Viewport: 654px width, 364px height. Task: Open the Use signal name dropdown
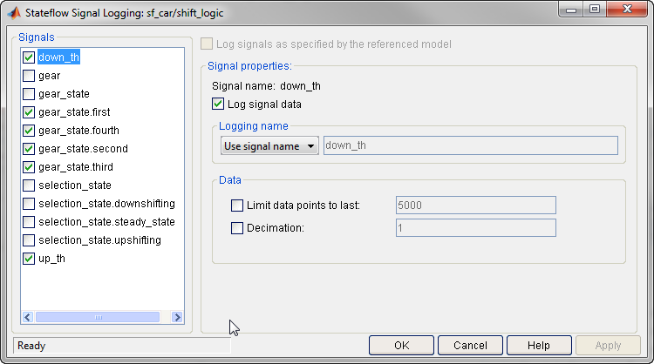(x=269, y=146)
